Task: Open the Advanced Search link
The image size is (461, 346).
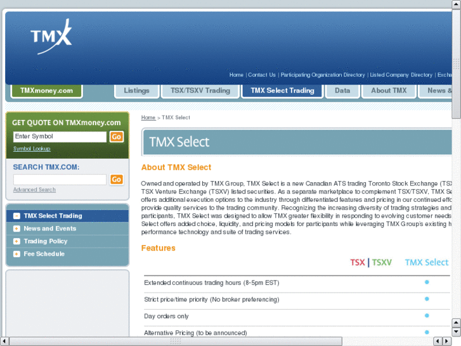Action: pyautogui.click(x=34, y=190)
